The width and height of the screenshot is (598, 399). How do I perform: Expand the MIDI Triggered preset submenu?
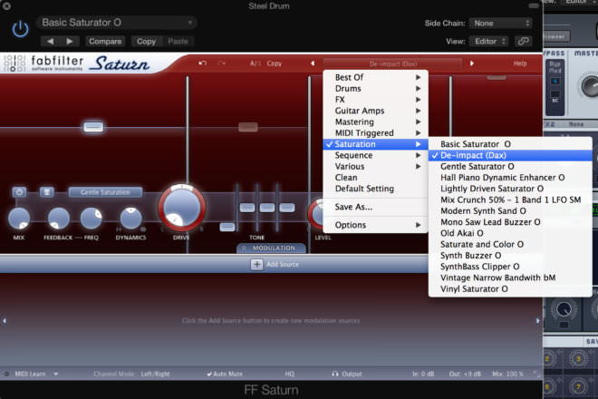coord(376,133)
